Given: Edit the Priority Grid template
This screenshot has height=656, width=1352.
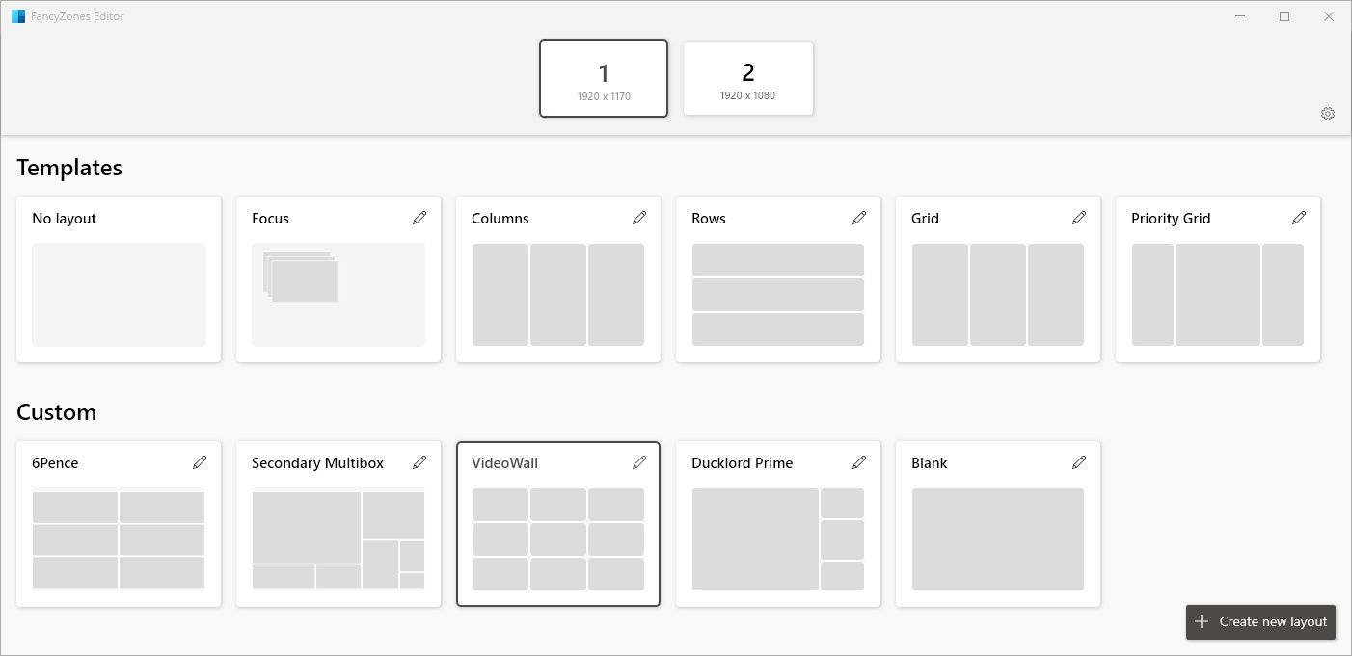Looking at the screenshot, I should tap(1299, 218).
